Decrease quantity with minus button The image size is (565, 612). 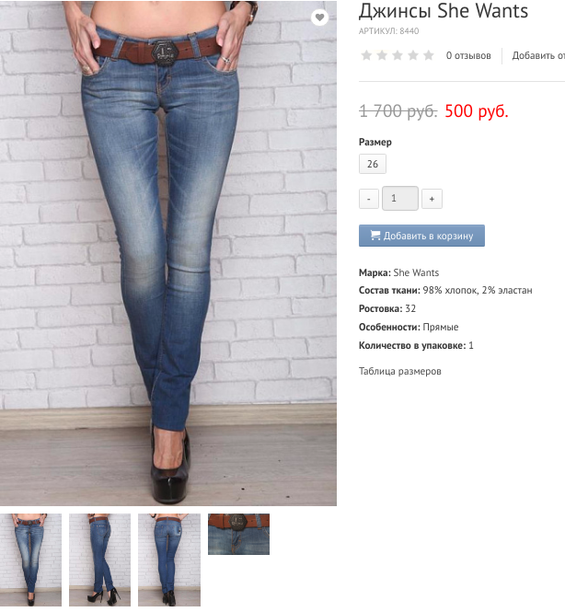[369, 199]
